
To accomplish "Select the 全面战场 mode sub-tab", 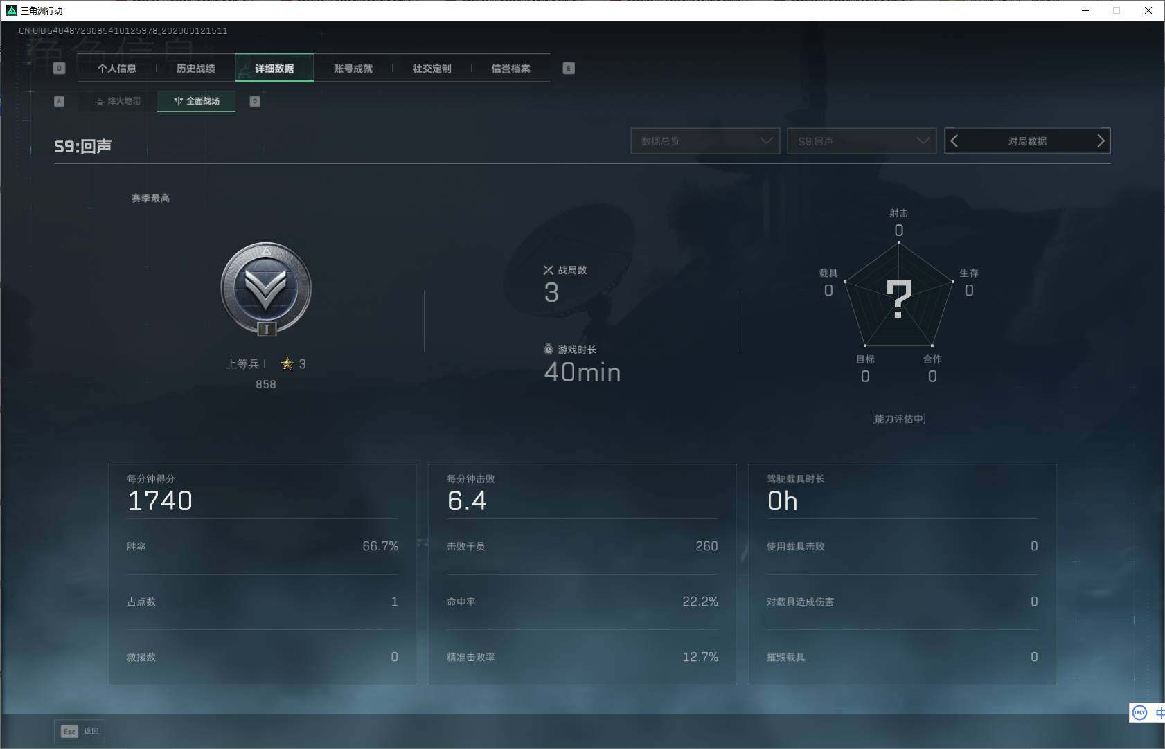I will point(197,101).
